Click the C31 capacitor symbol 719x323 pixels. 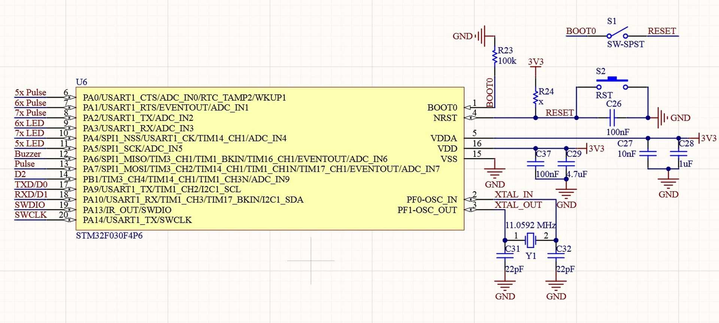pos(505,256)
